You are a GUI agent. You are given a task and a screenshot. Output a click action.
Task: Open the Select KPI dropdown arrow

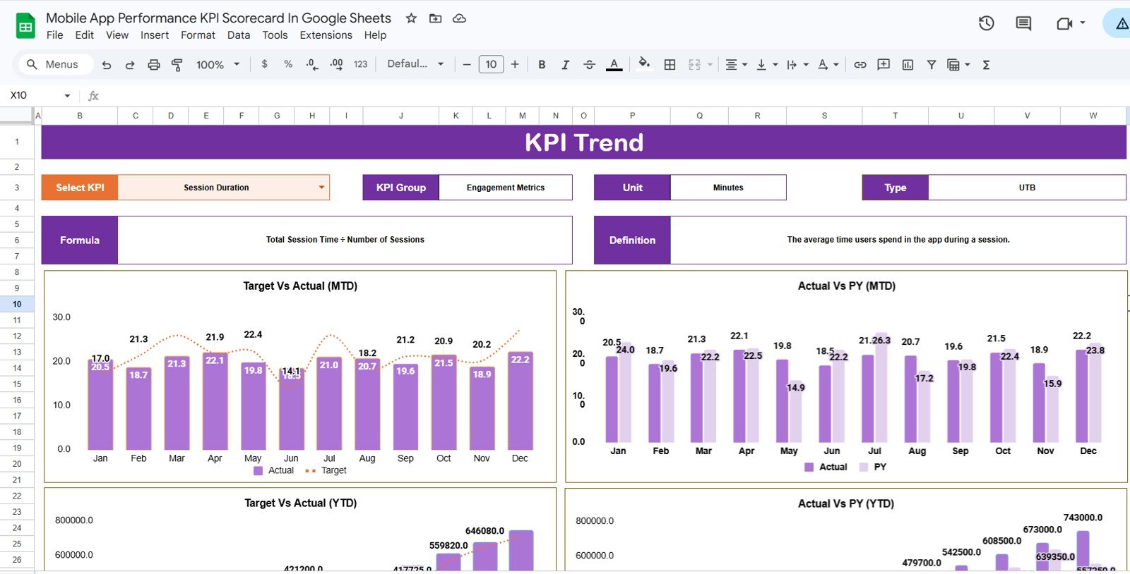pyautogui.click(x=321, y=188)
